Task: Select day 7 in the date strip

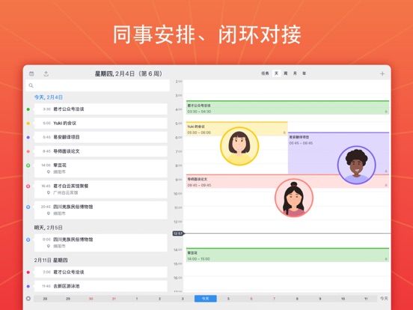Action: pyautogui.click(x=274, y=299)
